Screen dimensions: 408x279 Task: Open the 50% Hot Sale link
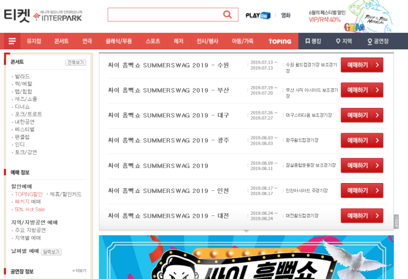[x=30, y=209]
